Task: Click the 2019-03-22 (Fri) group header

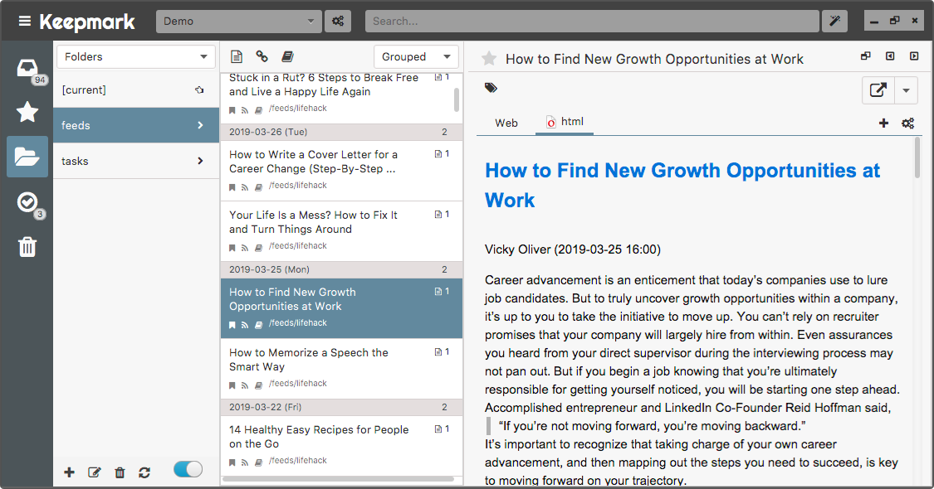Action: [x=341, y=408]
